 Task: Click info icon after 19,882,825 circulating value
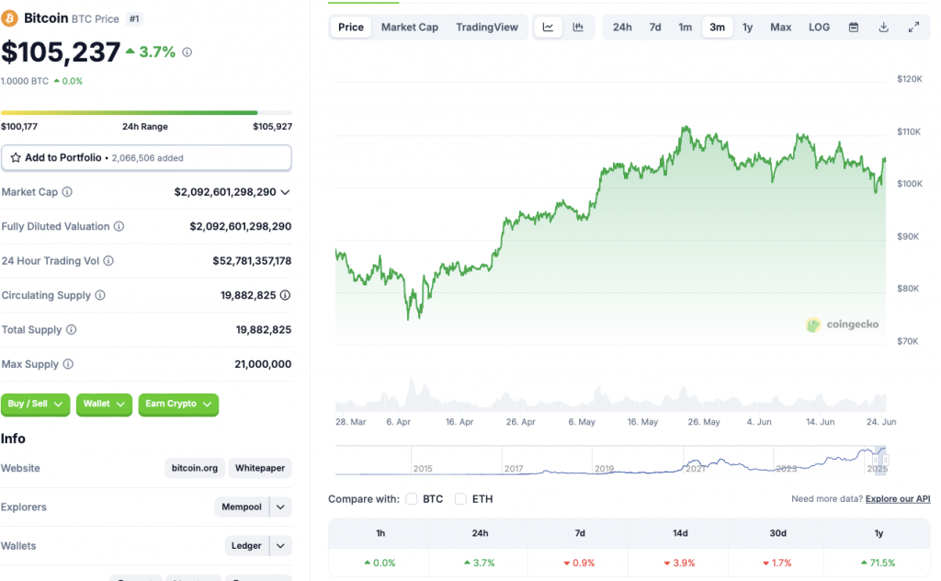285,295
